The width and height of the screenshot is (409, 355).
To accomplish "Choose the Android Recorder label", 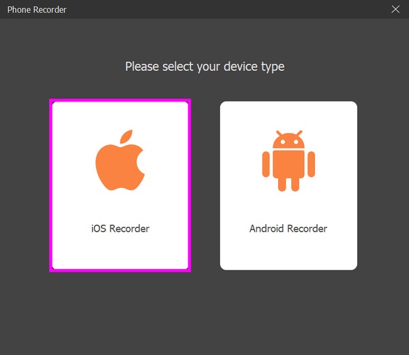I will [x=288, y=228].
